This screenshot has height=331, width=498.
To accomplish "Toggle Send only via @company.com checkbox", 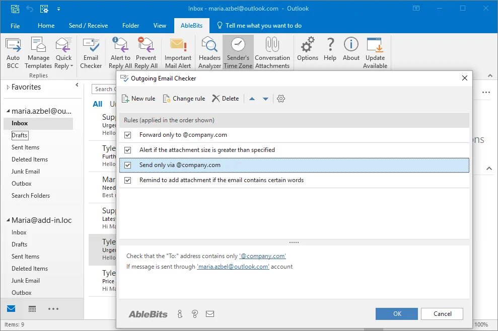I will click(x=128, y=165).
